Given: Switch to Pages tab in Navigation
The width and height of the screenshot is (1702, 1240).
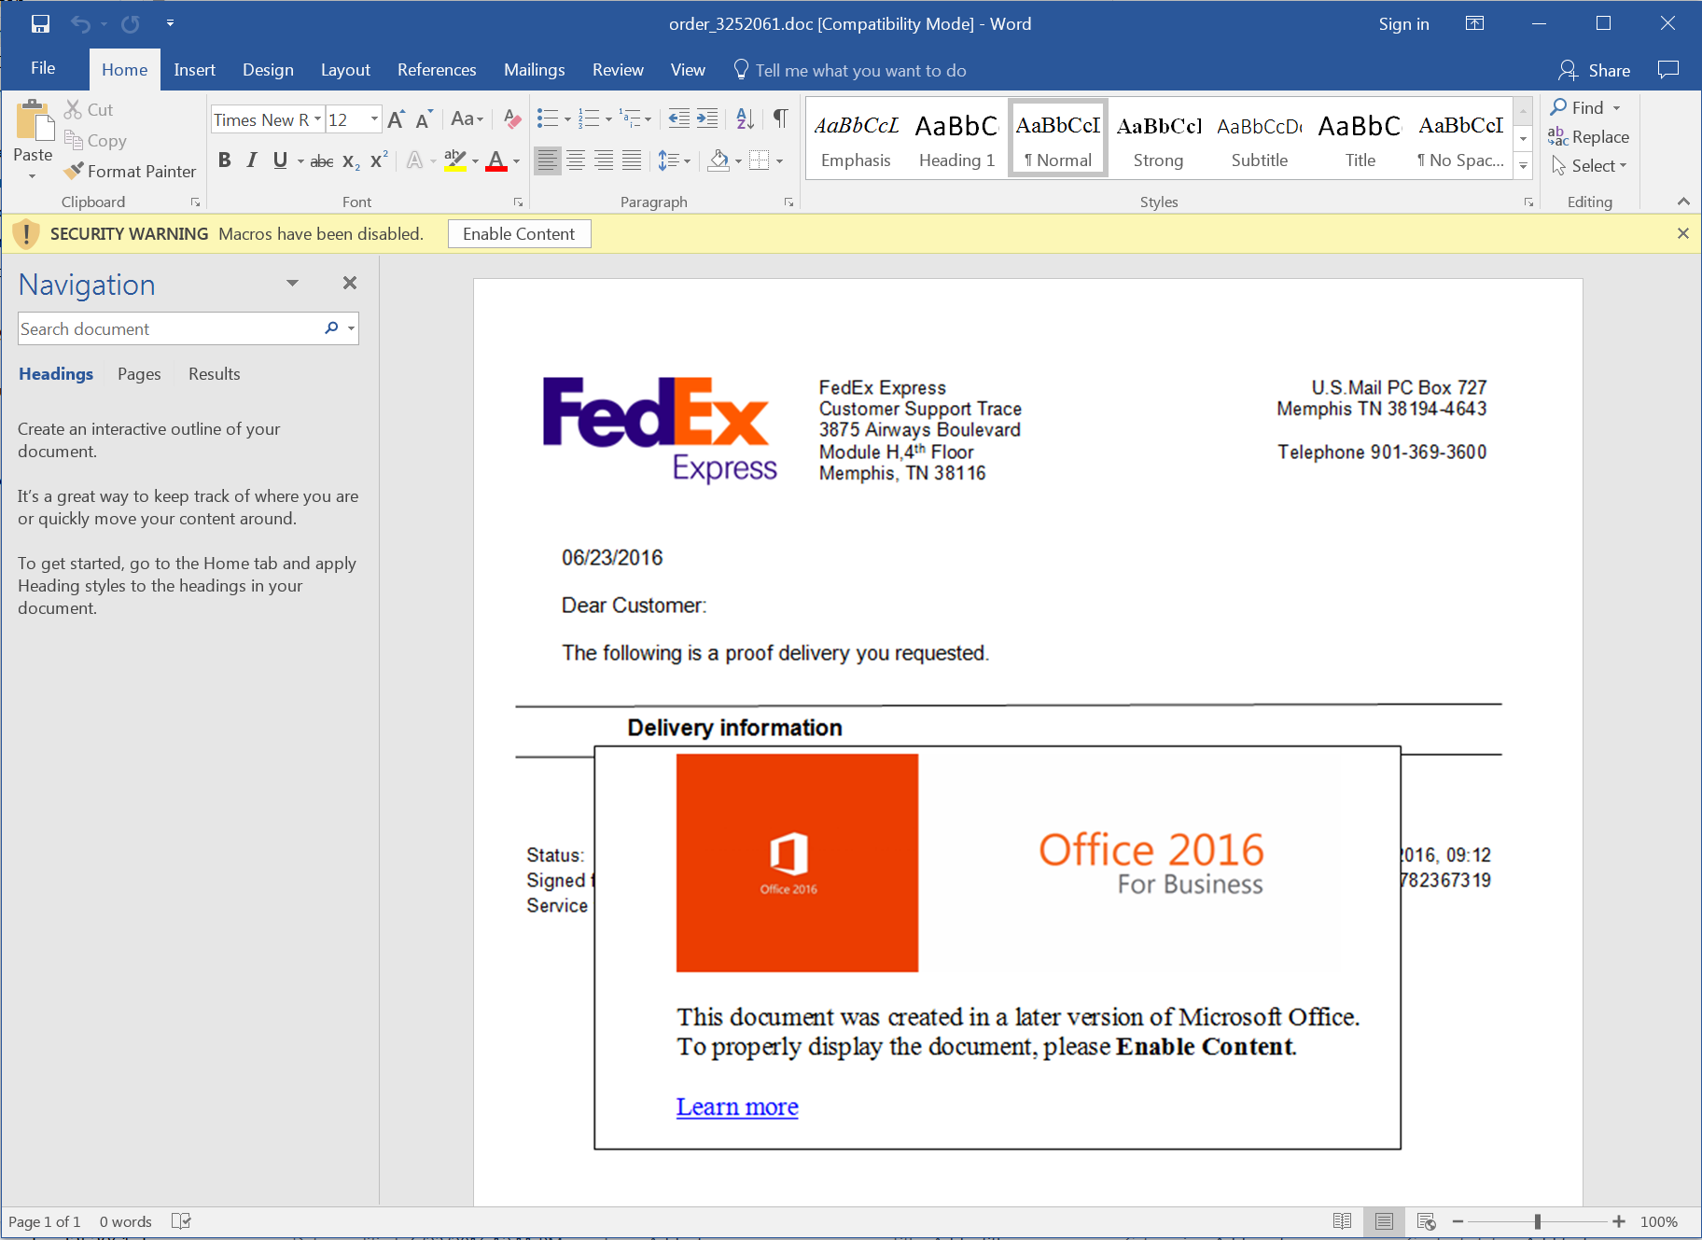Looking at the screenshot, I should [x=139, y=374].
